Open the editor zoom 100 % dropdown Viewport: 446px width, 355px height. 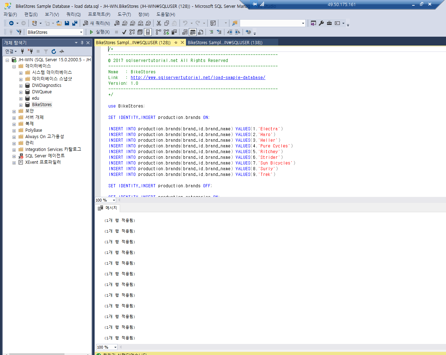[114, 200]
